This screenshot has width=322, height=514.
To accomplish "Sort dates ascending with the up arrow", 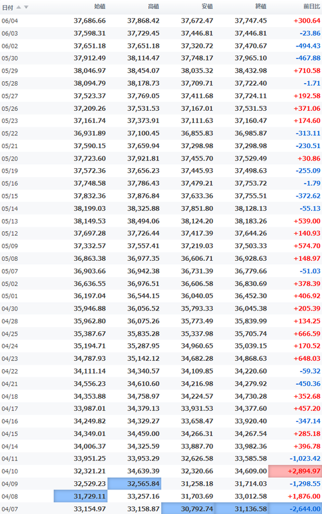I will [x=19, y=7].
